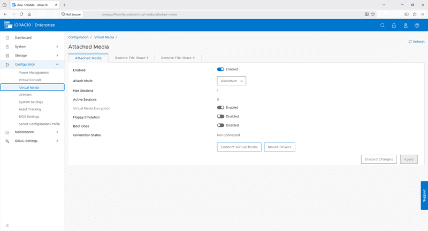Click the Discard Changes button

pyautogui.click(x=379, y=159)
